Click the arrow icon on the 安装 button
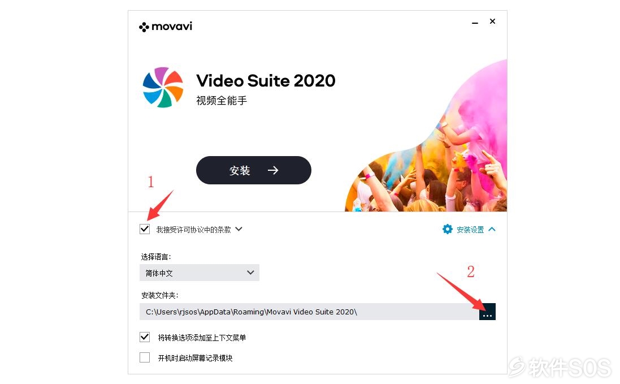This screenshot has width=620, height=384. tap(273, 170)
